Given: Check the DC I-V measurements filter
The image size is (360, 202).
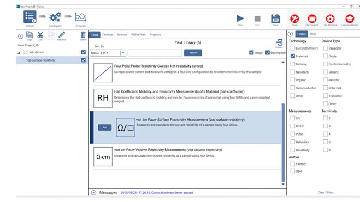Looking at the screenshot, I should pyautogui.click(x=292, y=126).
